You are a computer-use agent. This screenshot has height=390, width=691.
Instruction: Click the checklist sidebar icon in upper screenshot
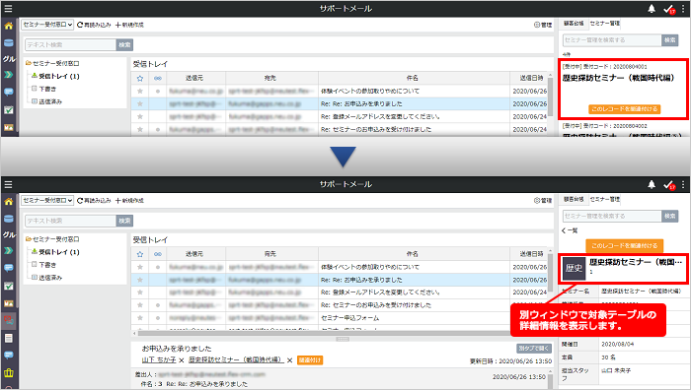tap(8, 110)
